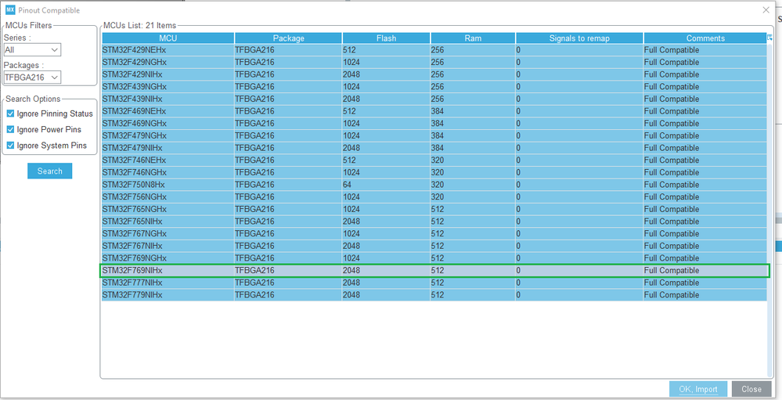Screen dimensions: 782x400
Task: Select the STM32F746NEHx row
Action: pyautogui.click(x=434, y=160)
